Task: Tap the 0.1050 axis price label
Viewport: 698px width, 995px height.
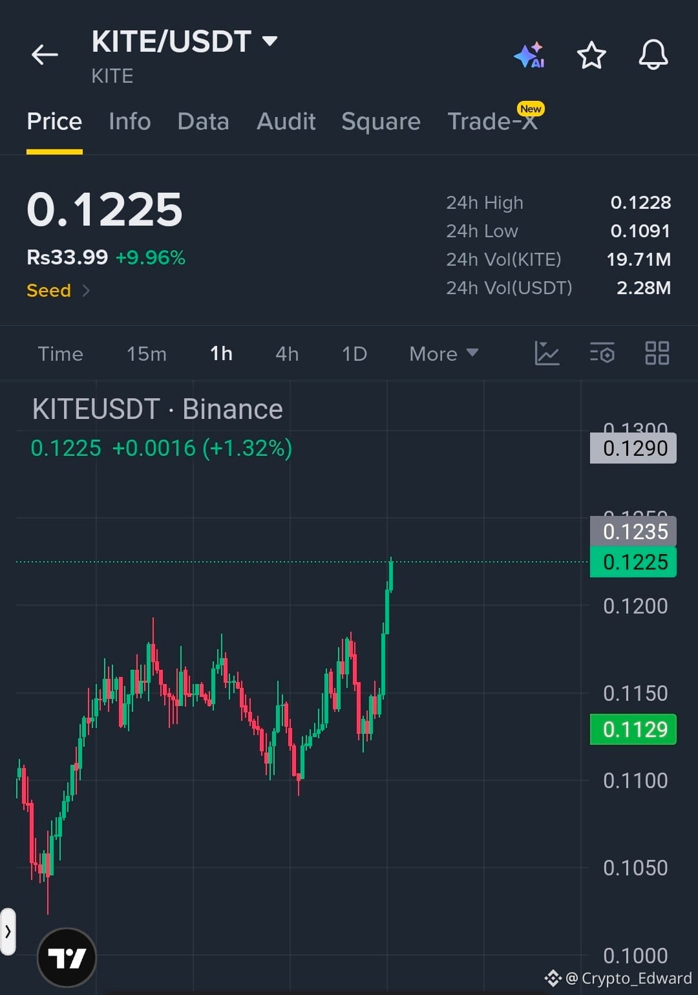Action: pyautogui.click(x=635, y=868)
